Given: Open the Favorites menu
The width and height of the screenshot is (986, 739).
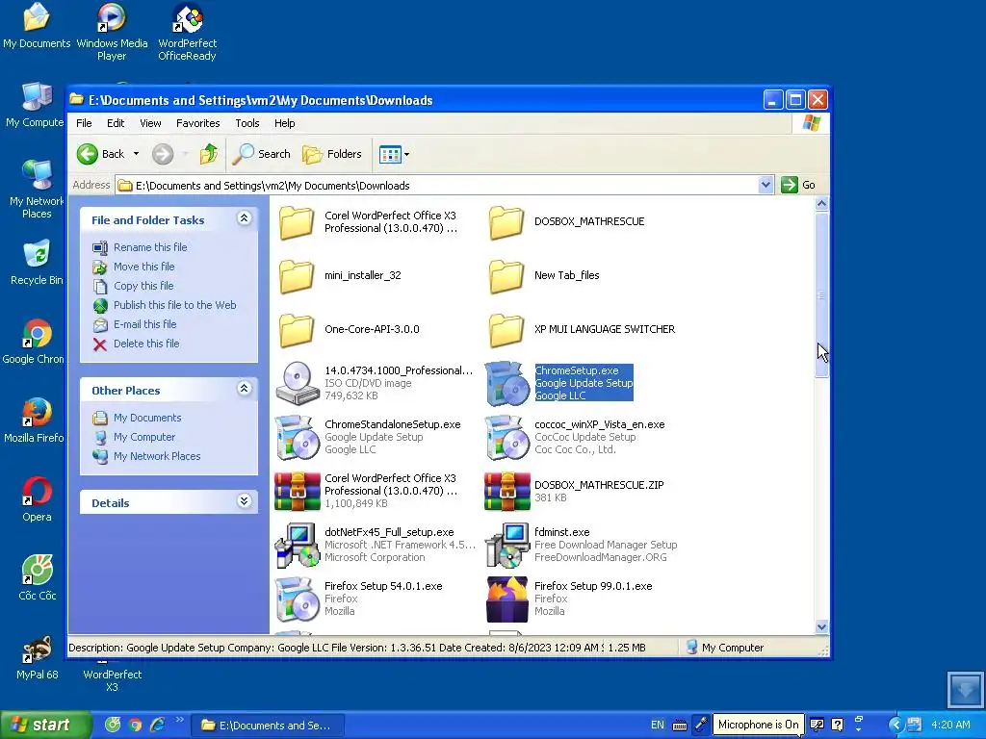Looking at the screenshot, I should coord(198,123).
